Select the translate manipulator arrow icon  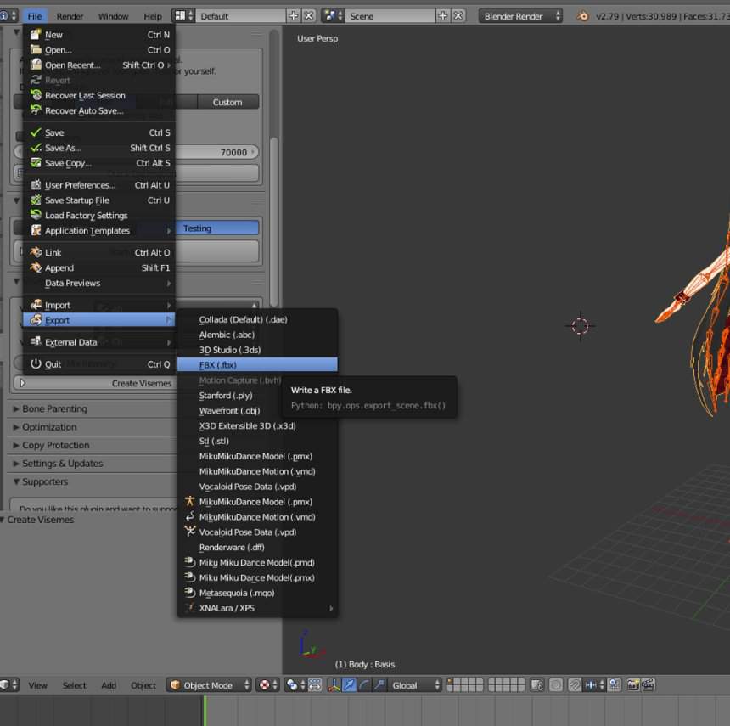point(349,685)
